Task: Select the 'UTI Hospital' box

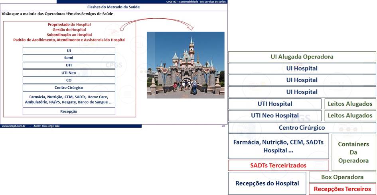Action: pos(275,104)
